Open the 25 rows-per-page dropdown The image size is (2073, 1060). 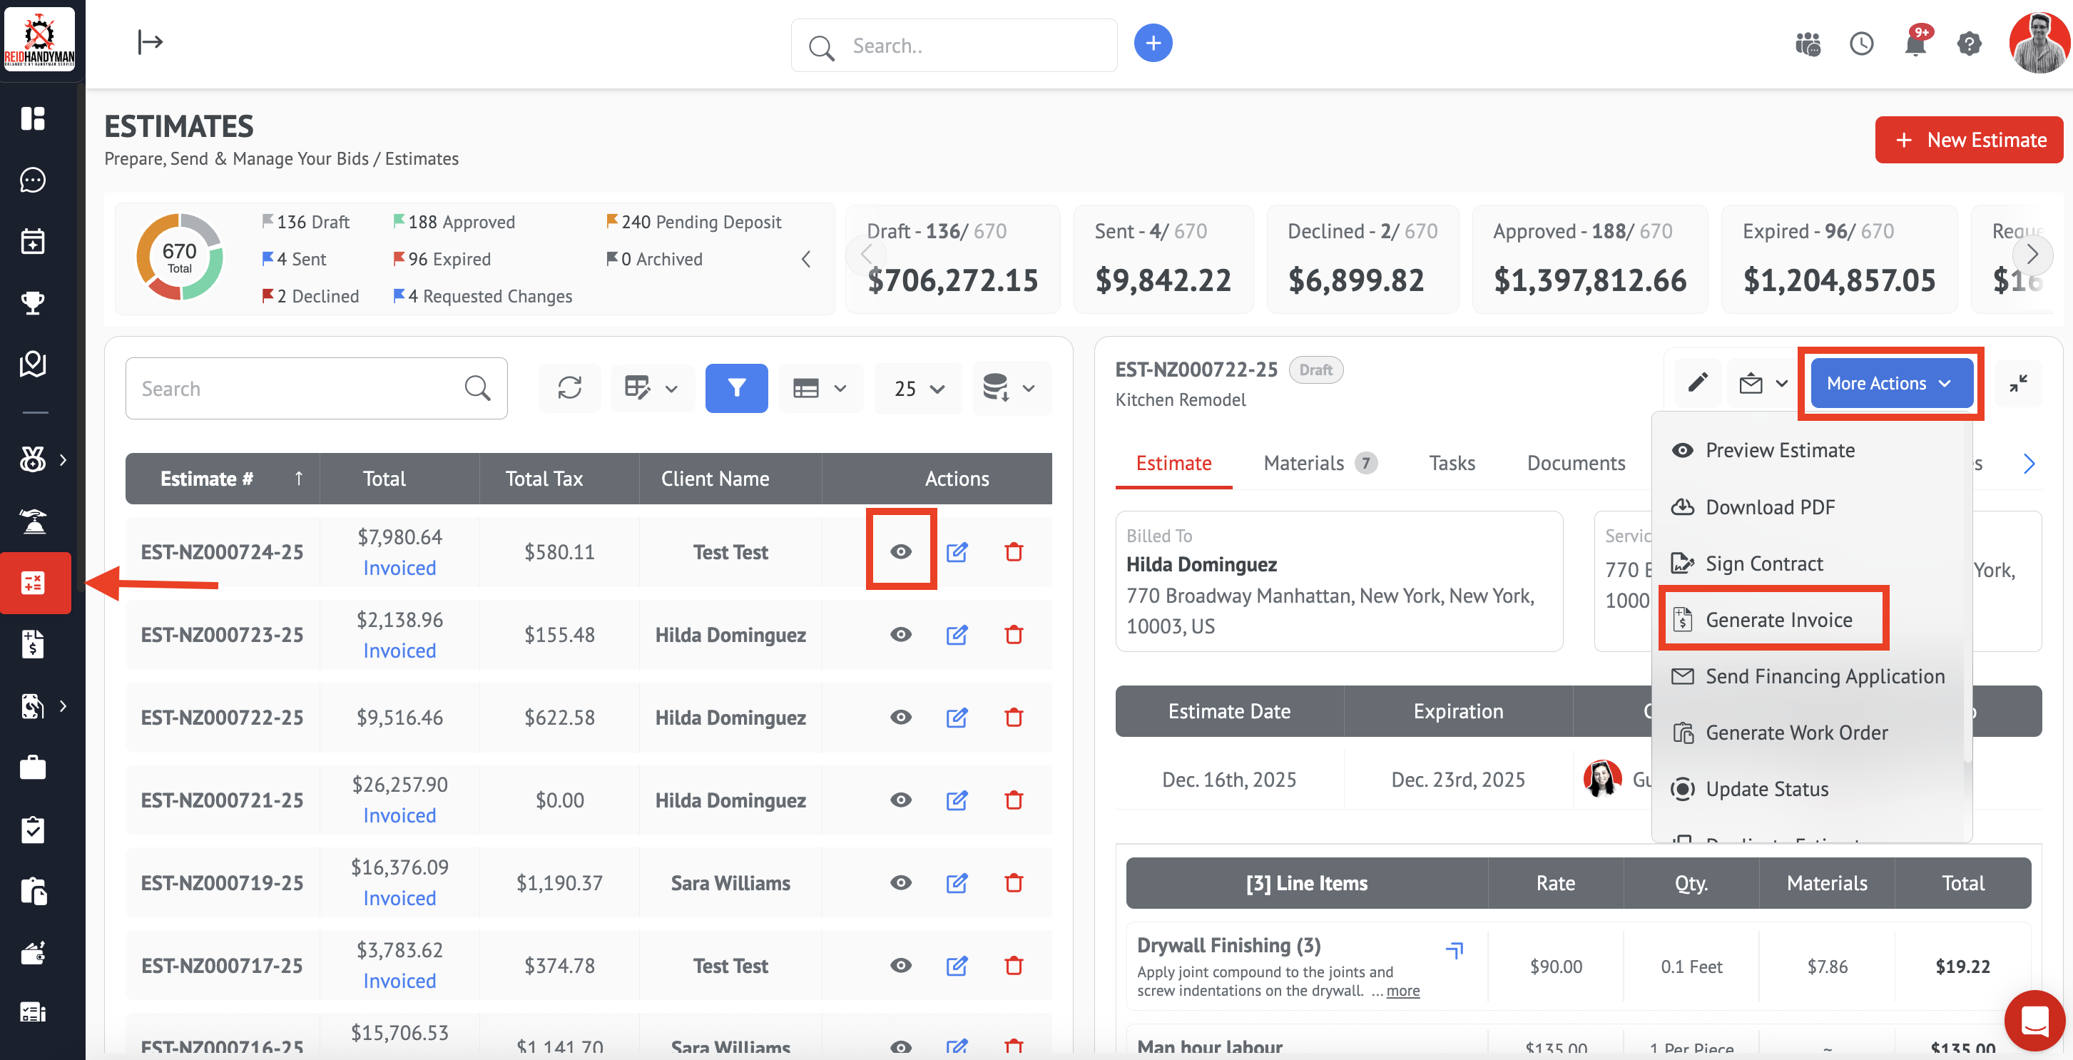(x=918, y=389)
